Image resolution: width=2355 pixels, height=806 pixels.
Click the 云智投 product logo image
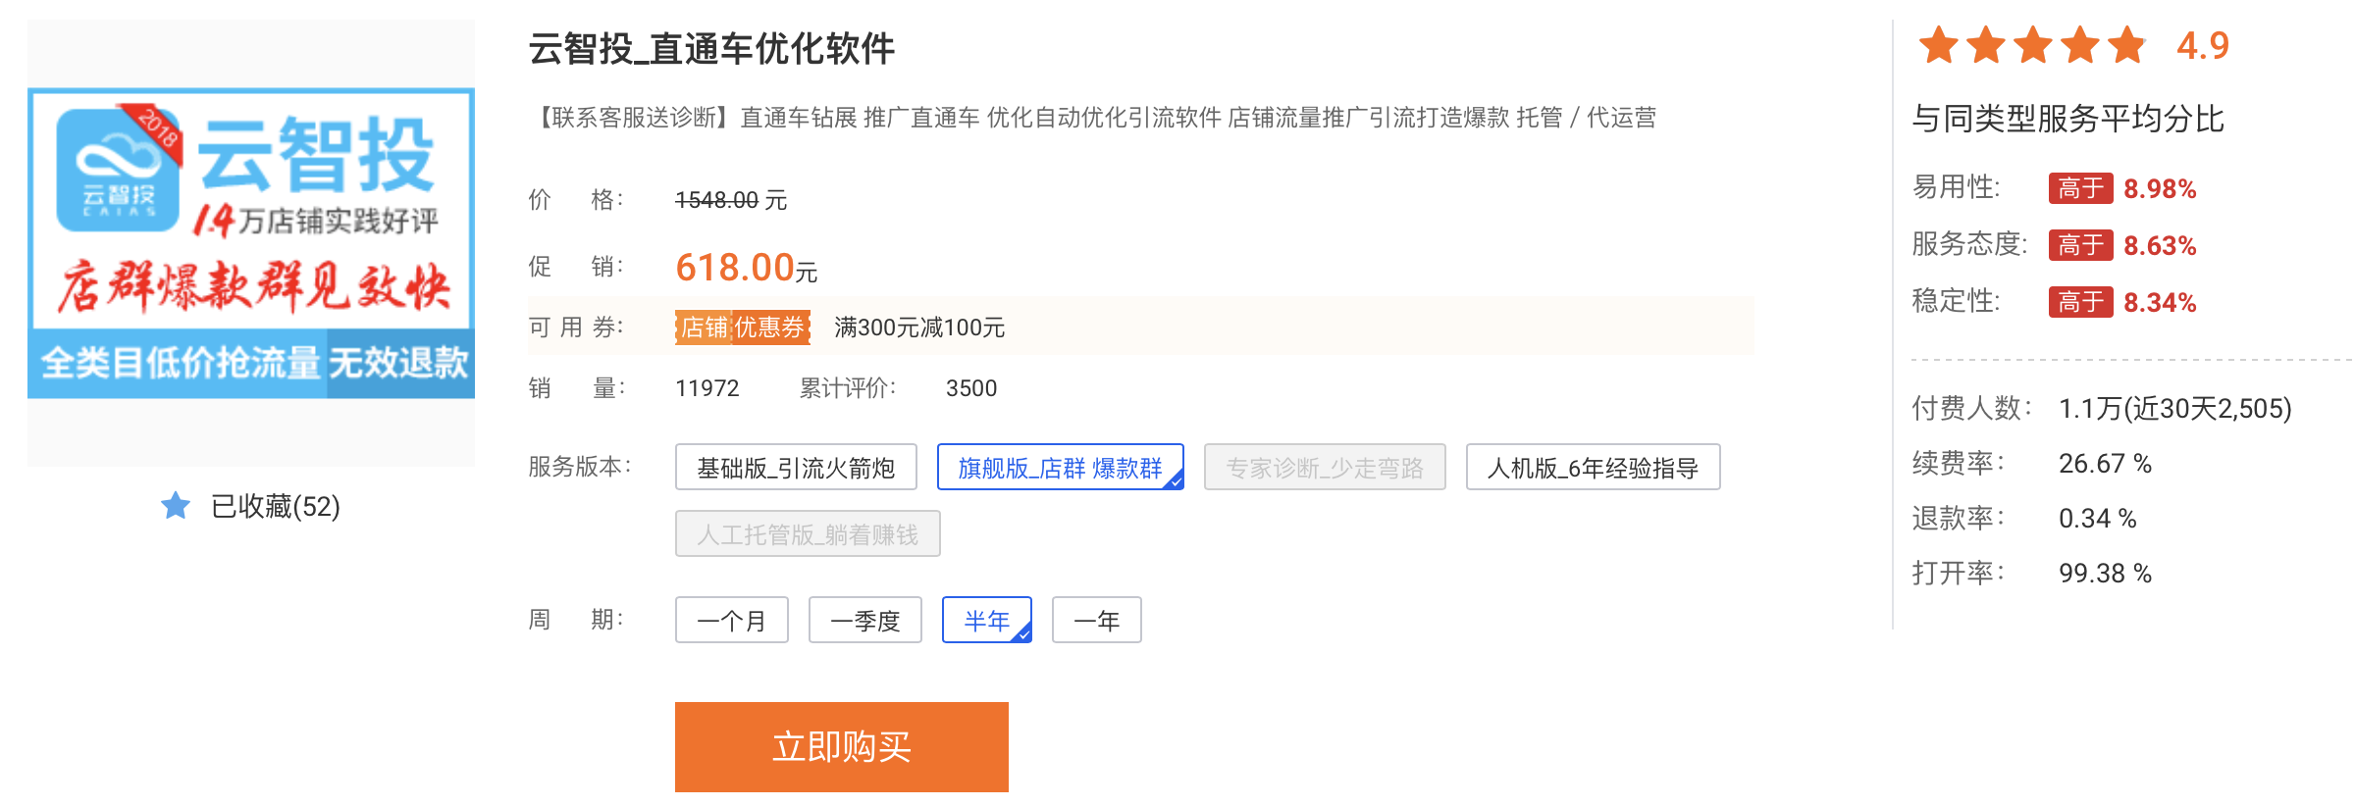251,243
